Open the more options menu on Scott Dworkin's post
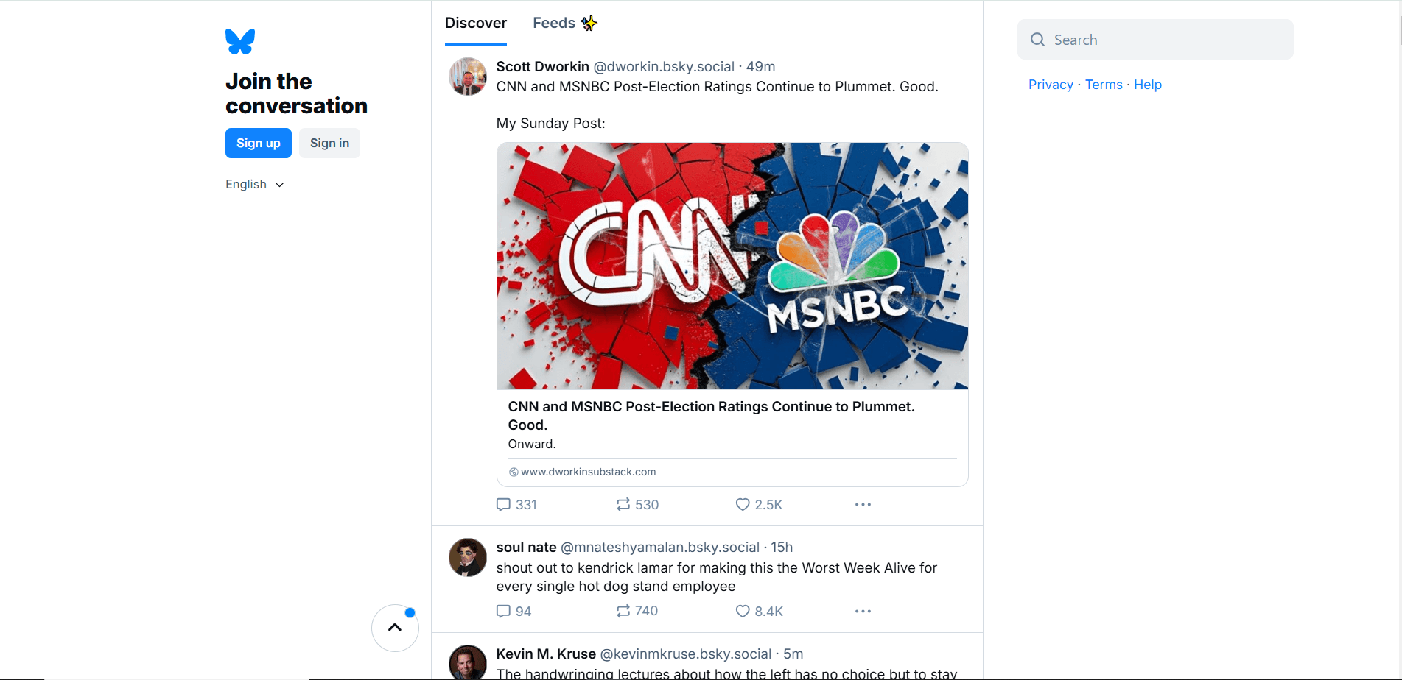Image resolution: width=1402 pixels, height=680 pixels. point(863,504)
